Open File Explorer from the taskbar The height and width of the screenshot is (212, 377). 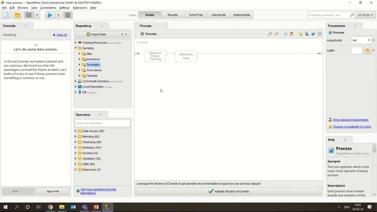click(62, 207)
